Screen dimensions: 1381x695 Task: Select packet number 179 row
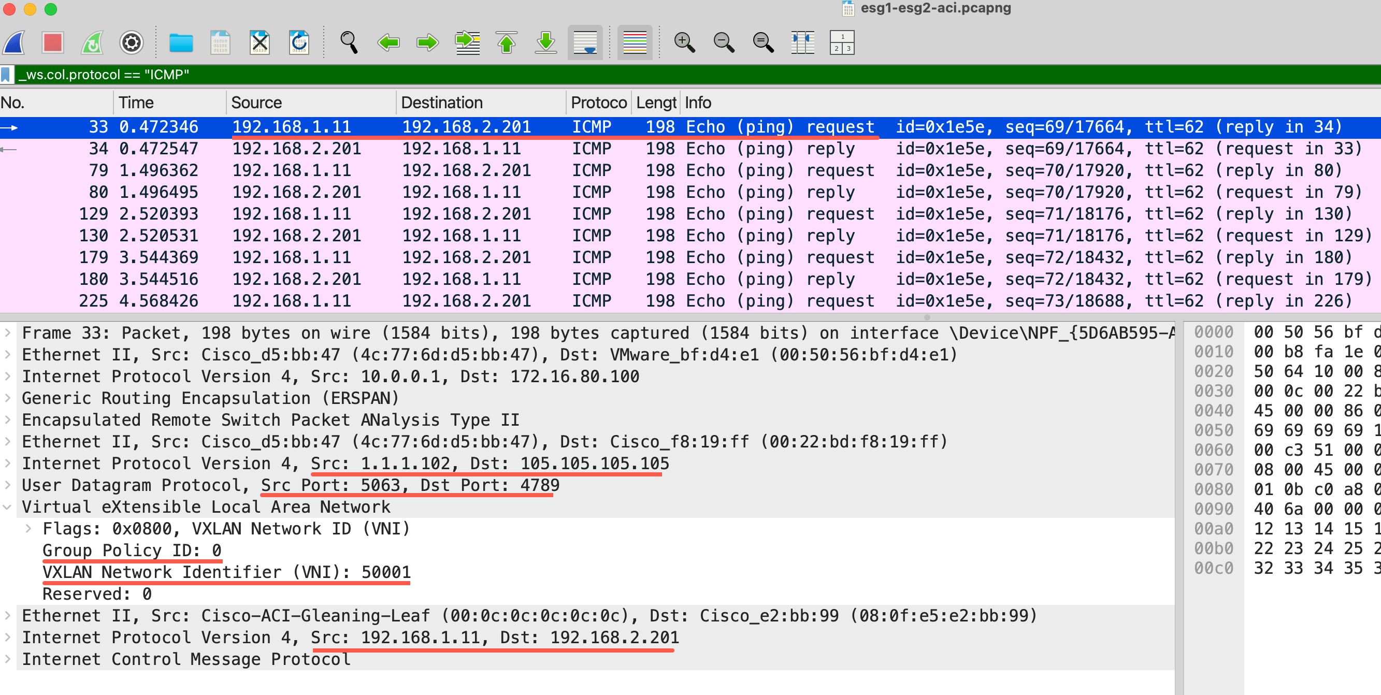pyautogui.click(x=690, y=257)
